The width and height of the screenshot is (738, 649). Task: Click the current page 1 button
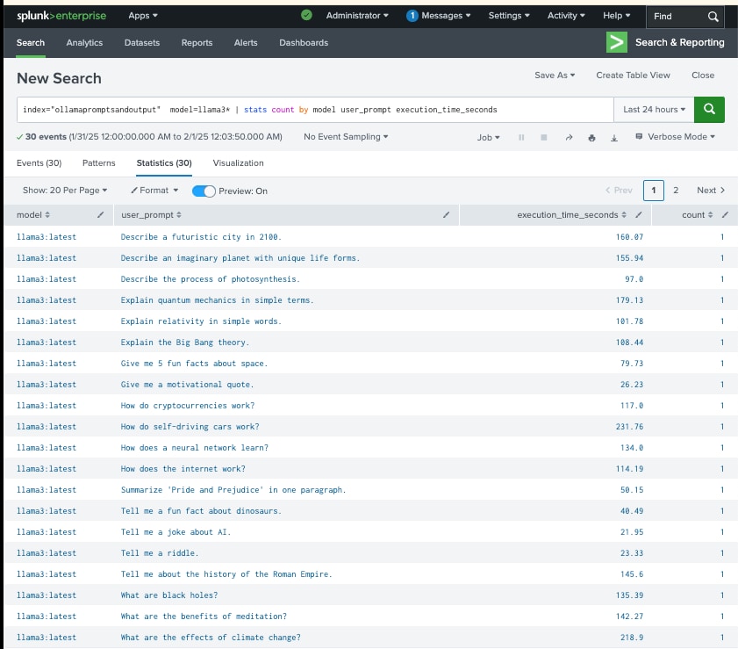point(654,191)
